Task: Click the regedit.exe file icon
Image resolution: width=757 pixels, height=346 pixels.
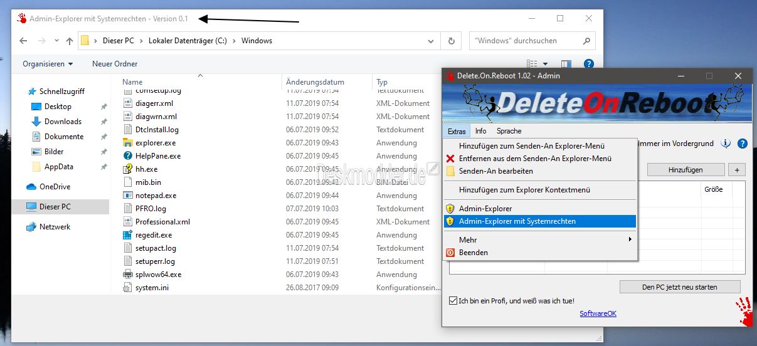Action: (128, 235)
